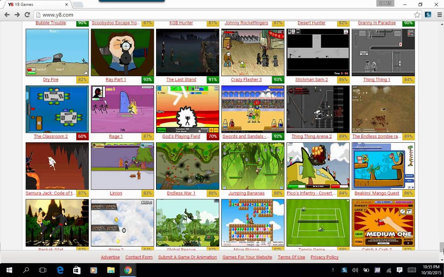Screen dimensions: 444x277
Task: Open taskbar search magnifier
Action: pyautogui.click(x=26, y=270)
